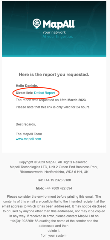Tap the Mob number +44 7809 422 894
The width and height of the screenshot is (110, 240).
coord(59,188)
